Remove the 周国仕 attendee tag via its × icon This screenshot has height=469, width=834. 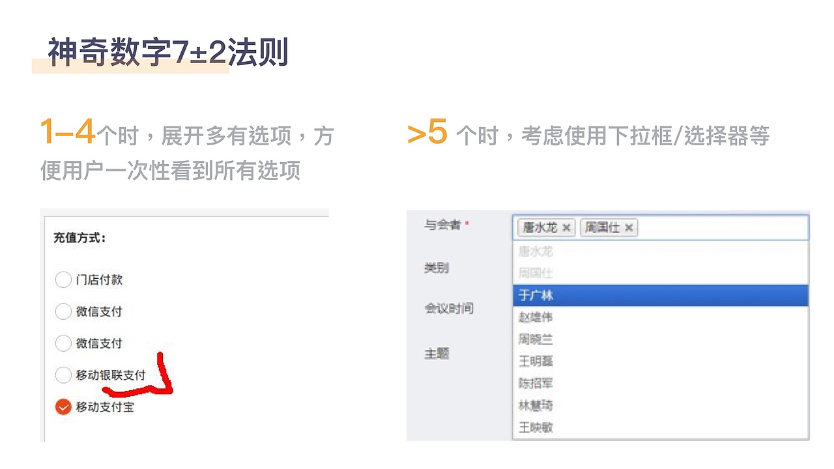[629, 227]
